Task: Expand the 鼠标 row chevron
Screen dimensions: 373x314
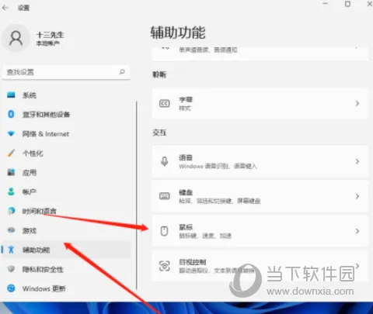Action: pyautogui.click(x=357, y=231)
